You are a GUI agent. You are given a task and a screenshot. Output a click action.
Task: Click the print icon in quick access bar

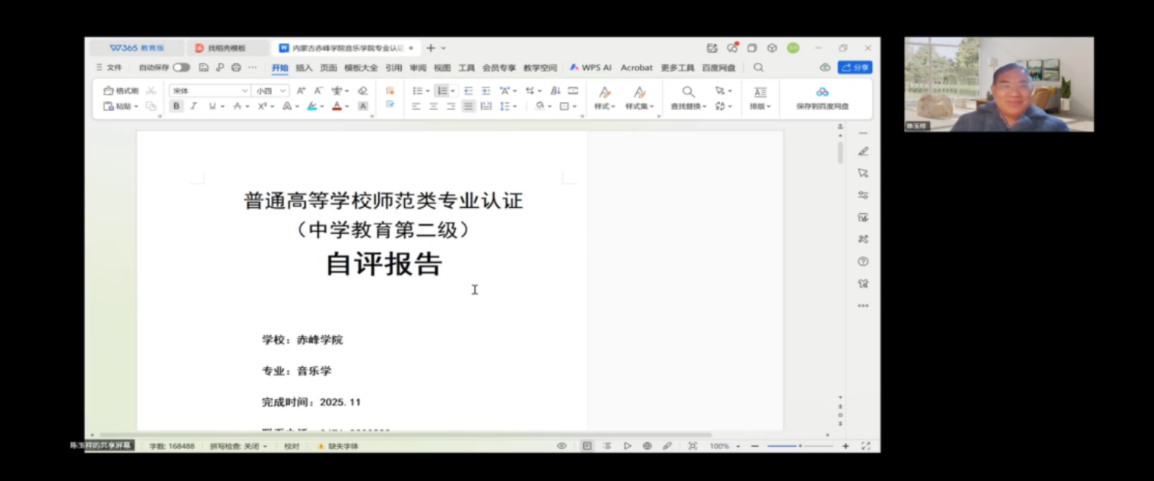point(236,68)
